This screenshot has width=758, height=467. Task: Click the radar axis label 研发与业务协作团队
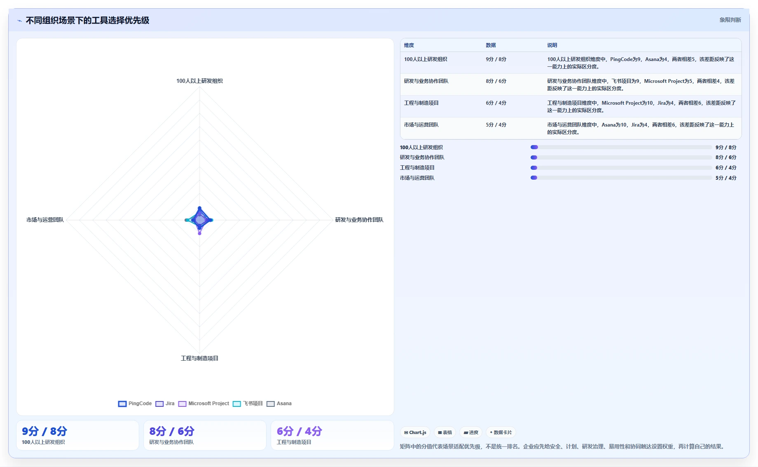click(359, 220)
